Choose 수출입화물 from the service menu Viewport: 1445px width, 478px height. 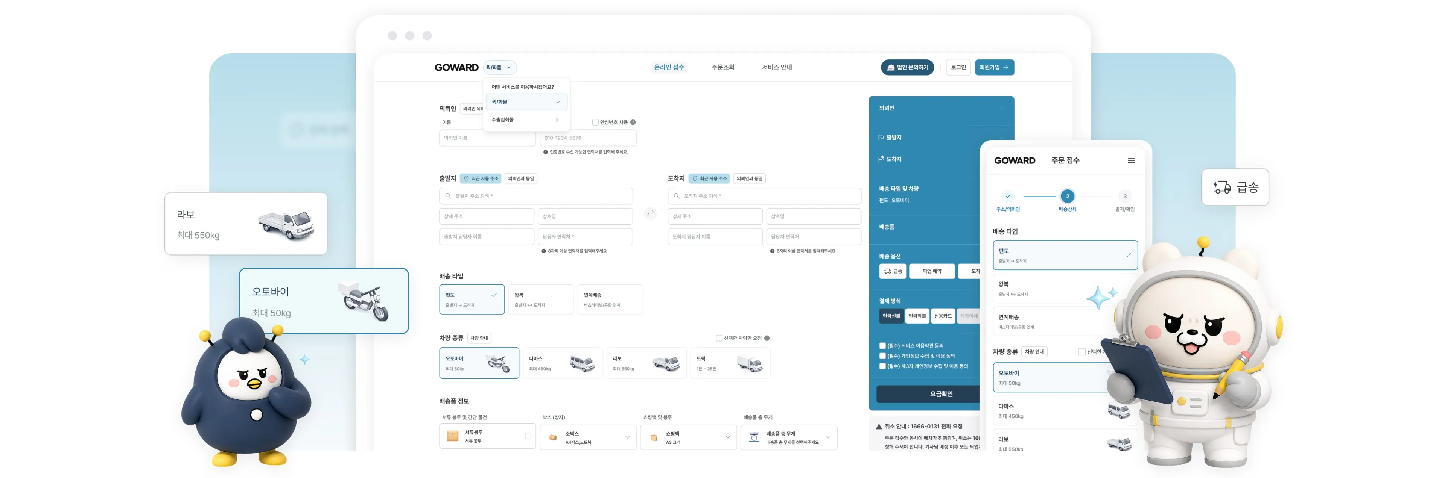point(526,120)
